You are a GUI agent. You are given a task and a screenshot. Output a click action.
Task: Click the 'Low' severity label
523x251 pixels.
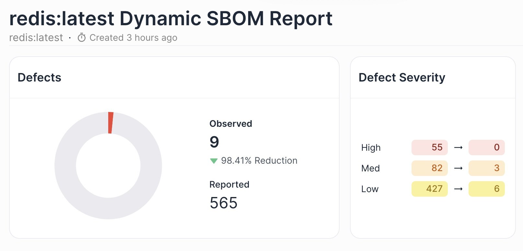(x=370, y=189)
